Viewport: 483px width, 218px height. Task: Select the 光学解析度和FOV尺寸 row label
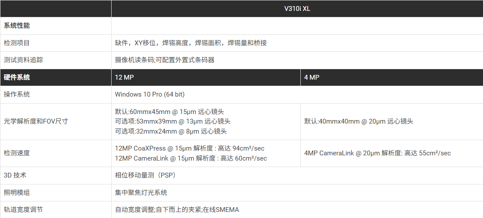(x=36, y=121)
